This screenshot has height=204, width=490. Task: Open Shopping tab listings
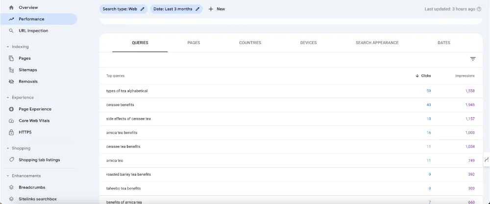[x=38, y=160]
